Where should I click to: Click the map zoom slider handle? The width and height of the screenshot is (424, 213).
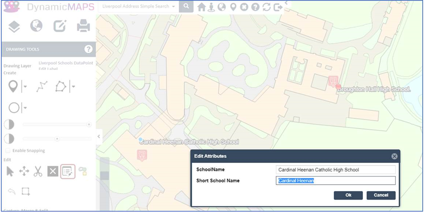105,176
